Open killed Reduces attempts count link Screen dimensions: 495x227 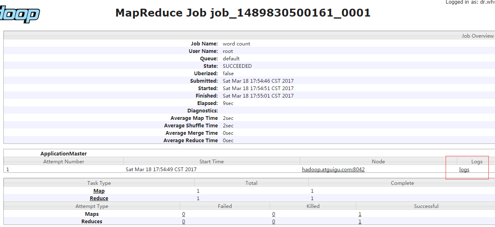[x=274, y=222]
